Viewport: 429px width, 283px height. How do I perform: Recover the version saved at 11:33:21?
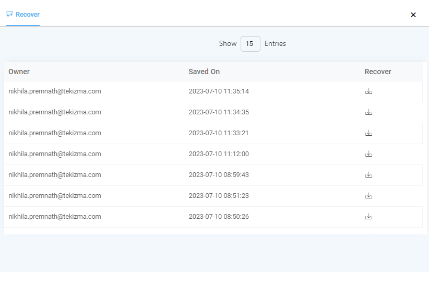pos(368,133)
